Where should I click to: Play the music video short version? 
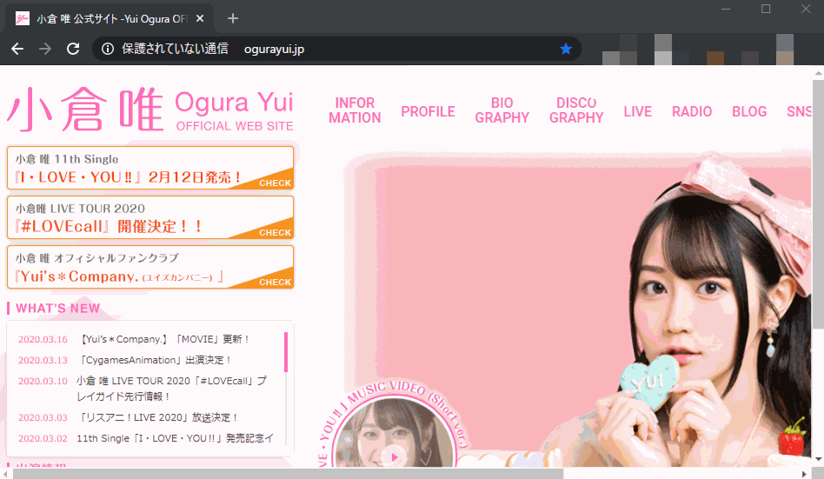pyautogui.click(x=394, y=457)
